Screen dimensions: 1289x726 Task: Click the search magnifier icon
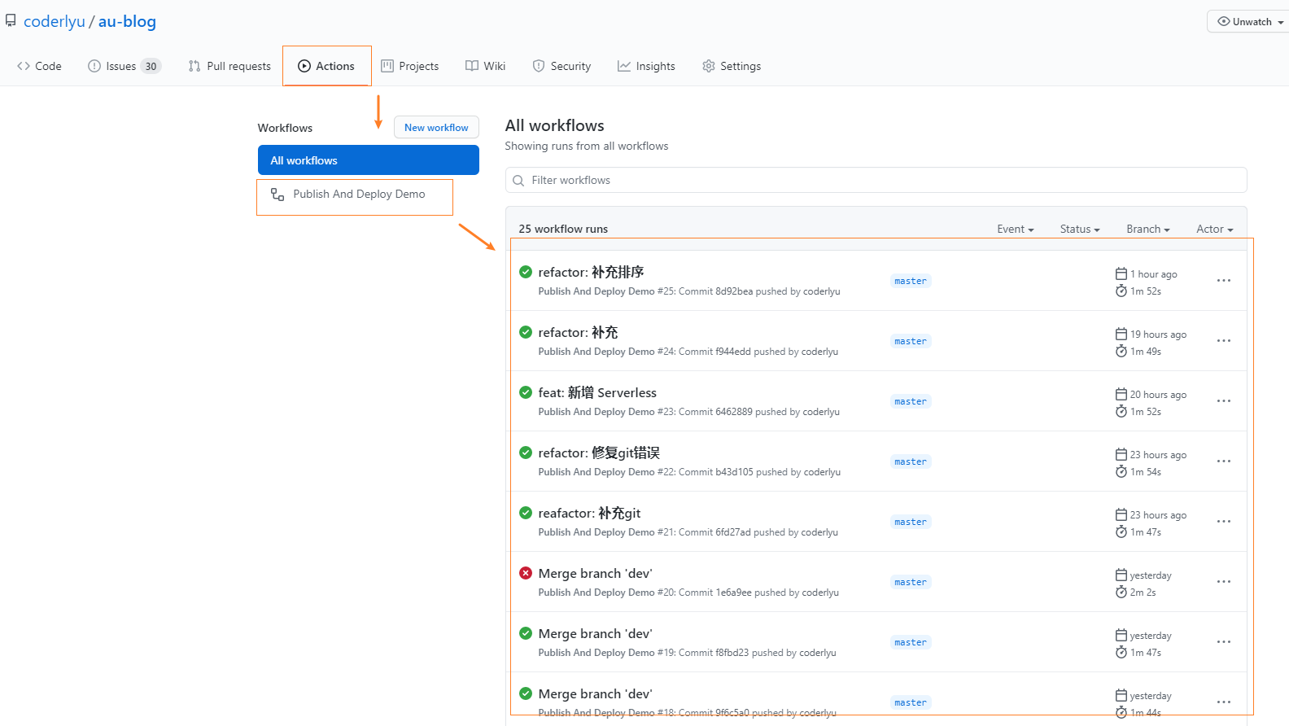click(x=518, y=181)
